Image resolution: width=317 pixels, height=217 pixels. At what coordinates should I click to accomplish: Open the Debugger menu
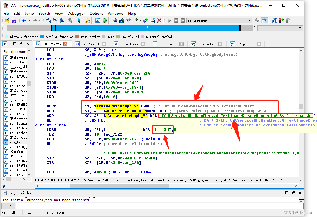click(76, 13)
